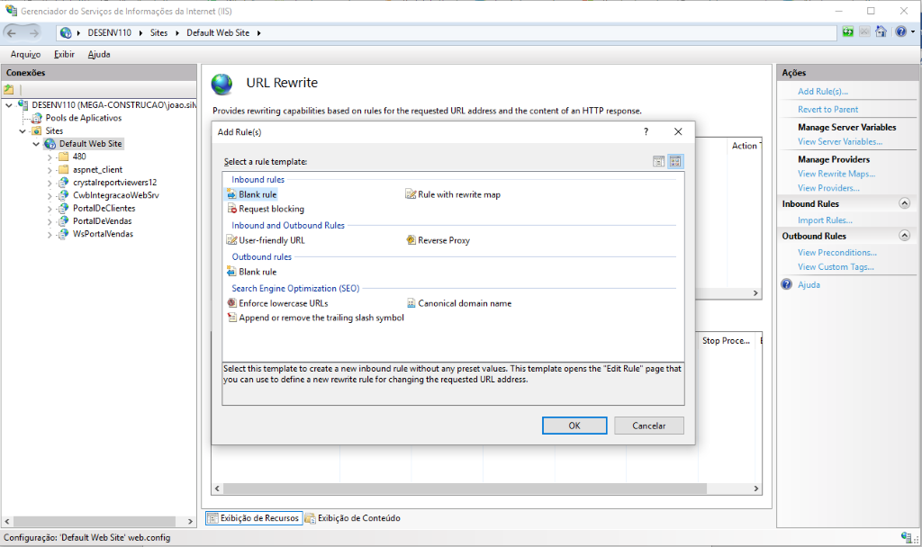Click the View Server Variables link
Image resolution: width=922 pixels, height=547 pixels.
(839, 141)
